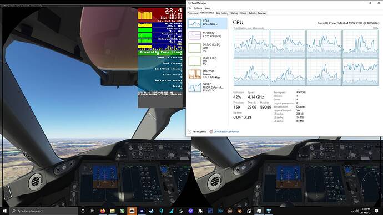Viewport: 383px width, 215px height.
Task: Click the Intel Core i7-4790K processor name
Action: [348, 23]
